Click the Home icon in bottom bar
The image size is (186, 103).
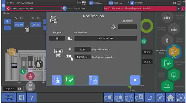(x=170, y=98)
